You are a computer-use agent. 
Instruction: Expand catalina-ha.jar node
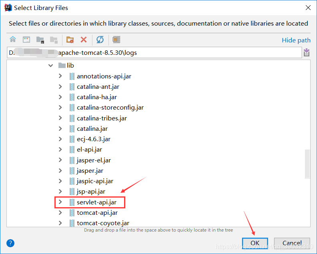pyautogui.click(x=60, y=97)
